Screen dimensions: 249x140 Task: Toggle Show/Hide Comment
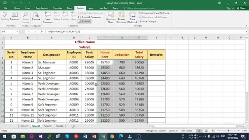click(91, 13)
